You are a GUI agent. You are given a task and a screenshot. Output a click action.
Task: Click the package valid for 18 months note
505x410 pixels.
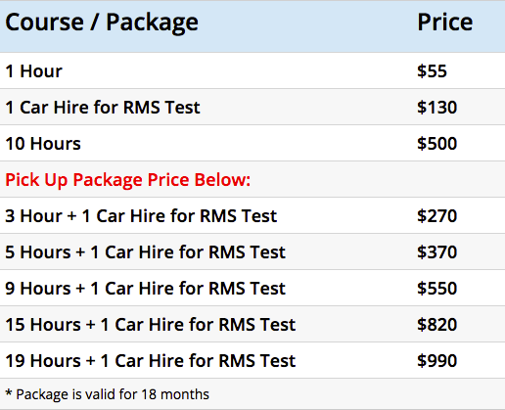[107, 394]
